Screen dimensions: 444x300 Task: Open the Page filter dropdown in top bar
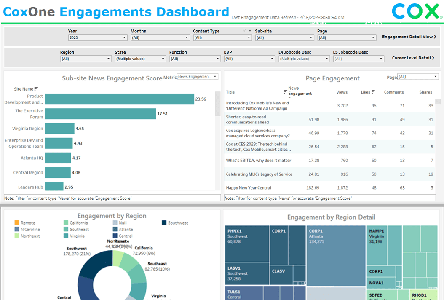tap(347, 37)
